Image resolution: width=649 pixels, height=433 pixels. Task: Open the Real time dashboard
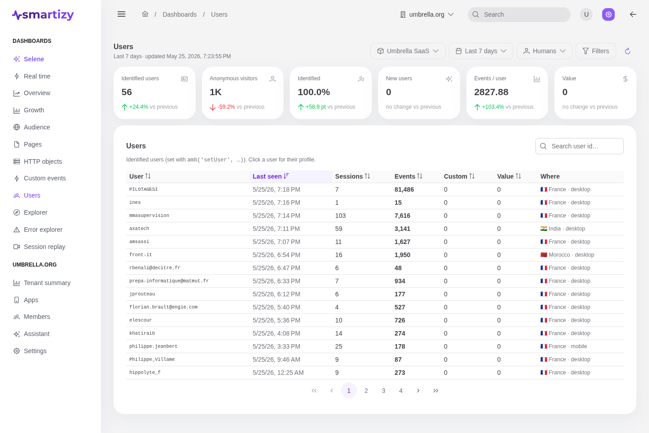(x=50, y=76)
